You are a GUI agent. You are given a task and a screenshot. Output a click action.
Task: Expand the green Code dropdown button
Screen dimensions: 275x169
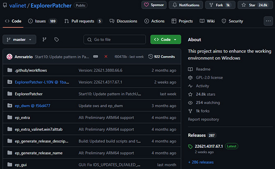pyautogui.click(x=165, y=39)
